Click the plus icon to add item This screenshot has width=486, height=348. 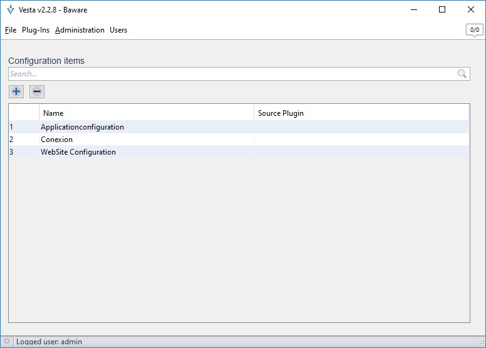tap(16, 92)
